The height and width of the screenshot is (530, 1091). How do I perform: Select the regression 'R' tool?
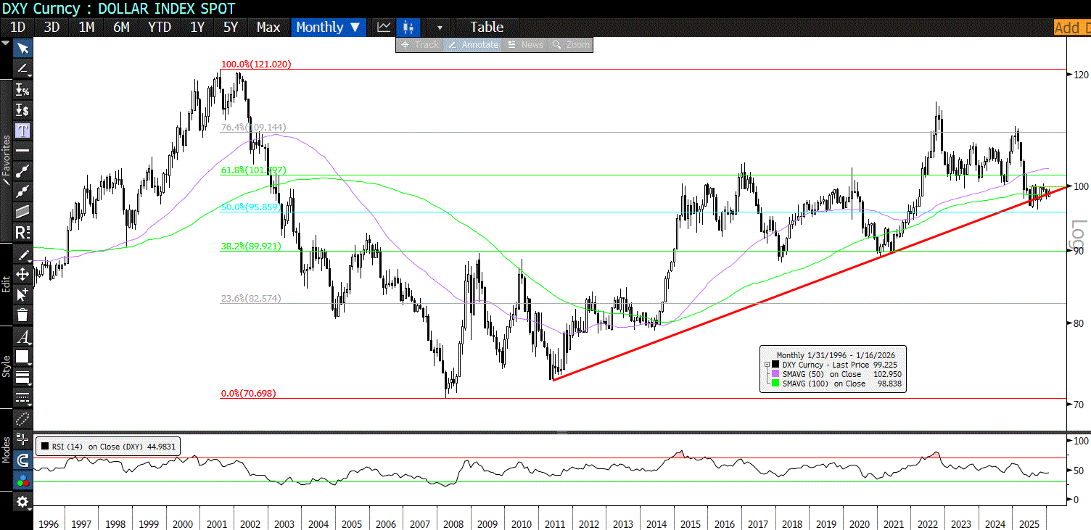(x=22, y=233)
